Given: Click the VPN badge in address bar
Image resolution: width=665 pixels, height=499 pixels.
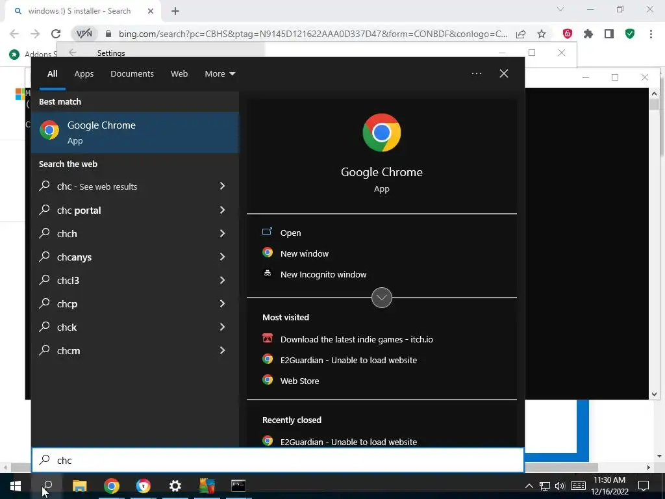Looking at the screenshot, I should (x=84, y=34).
